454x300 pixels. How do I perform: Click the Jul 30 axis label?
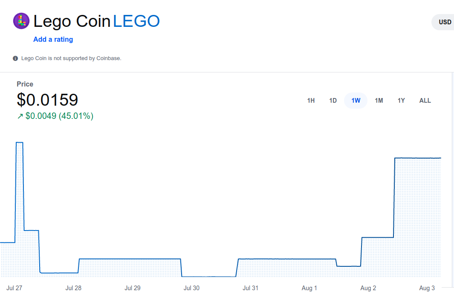coord(191,288)
